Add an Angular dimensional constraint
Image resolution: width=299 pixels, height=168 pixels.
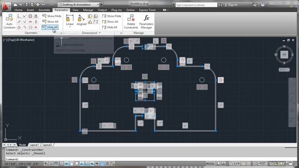click(x=90, y=22)
